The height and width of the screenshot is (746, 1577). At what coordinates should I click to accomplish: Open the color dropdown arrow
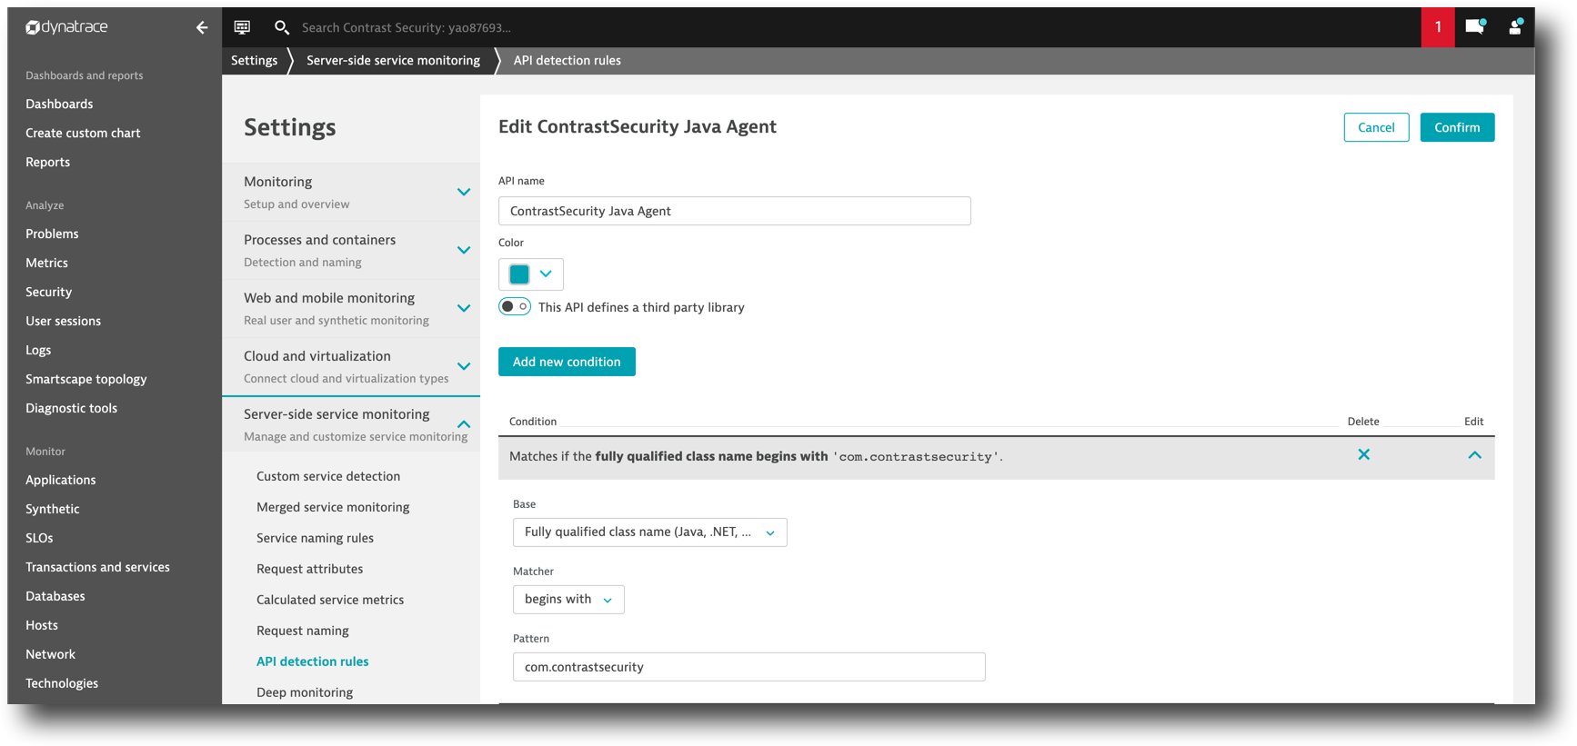click(546, 274)
